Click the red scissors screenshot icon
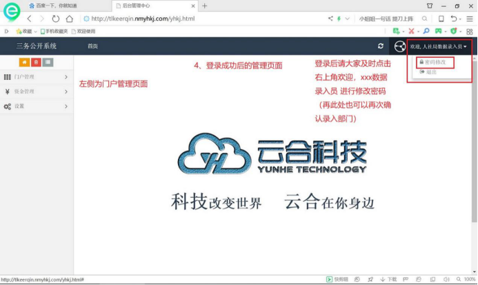The image size is (478, 285). pyautogui.click(x=411, y=31)
